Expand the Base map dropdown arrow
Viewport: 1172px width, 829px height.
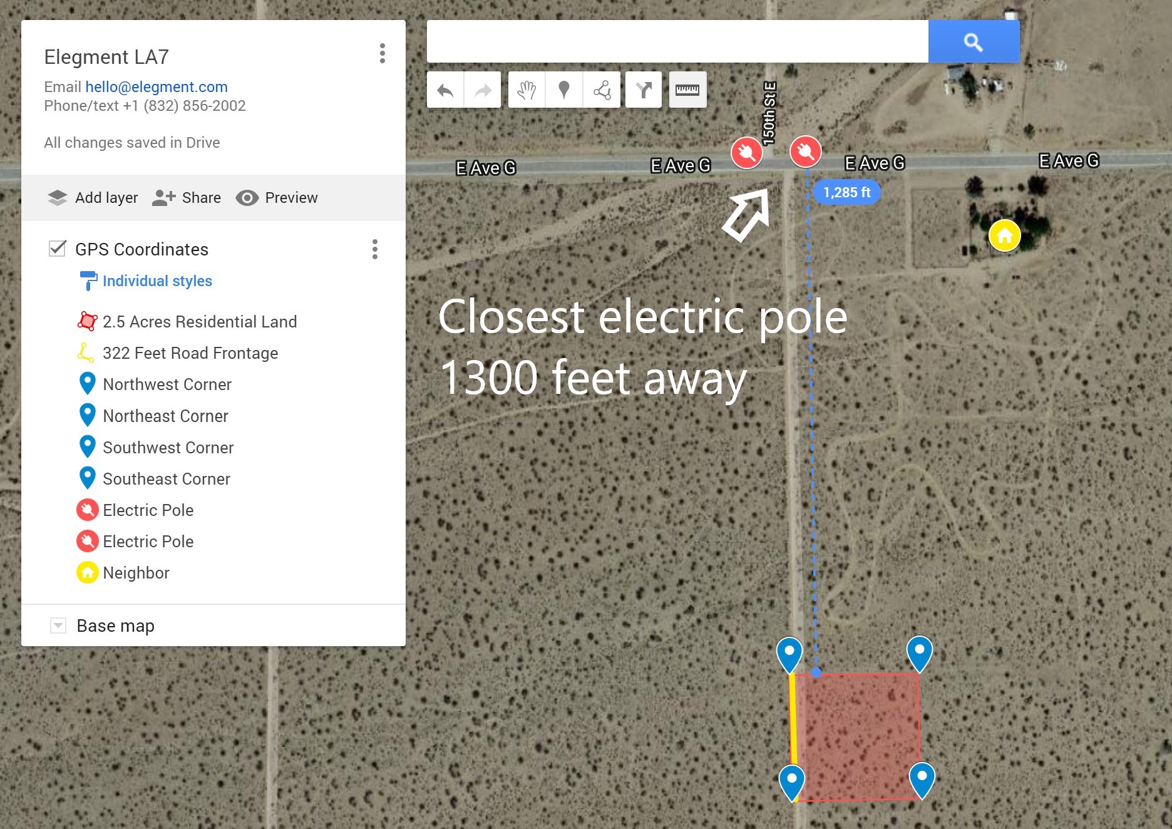pos(58,626)
